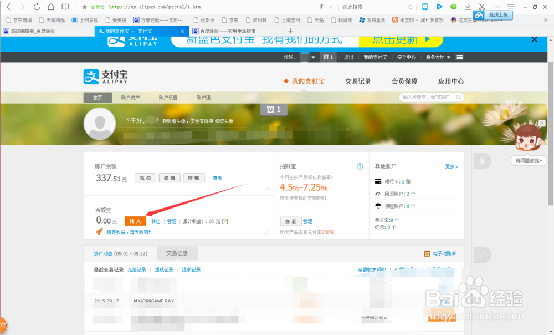Viewport: 554px width, 335px height.
Task: Click the blue video play icon in toolbar
Action: point(439,6)
